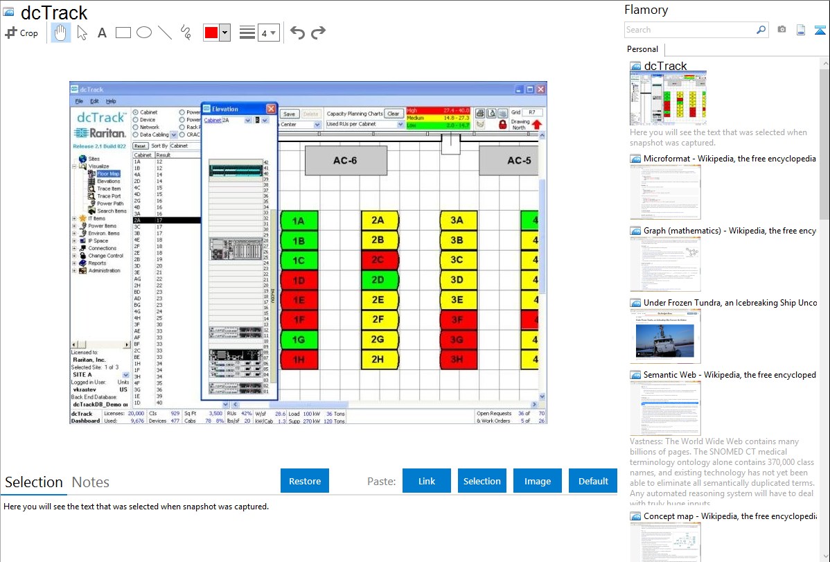Click the Clear button for capacity charts

pos(394,114)
